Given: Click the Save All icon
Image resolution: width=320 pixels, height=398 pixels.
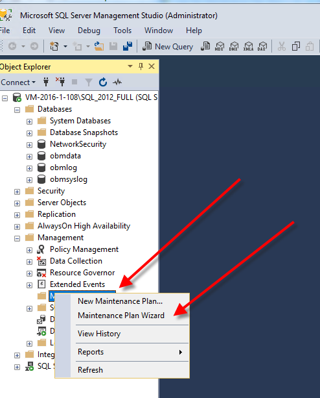Looking at the screenshot, I should 128,47.
